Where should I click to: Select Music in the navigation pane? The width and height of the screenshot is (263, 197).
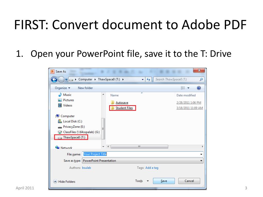(x=67, y=95)
